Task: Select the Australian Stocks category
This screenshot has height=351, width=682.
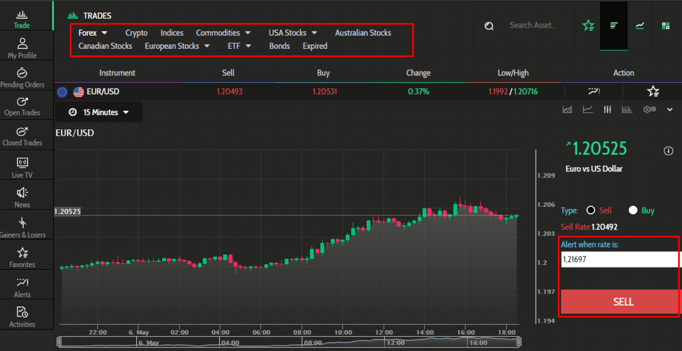Action: pos(363,33)
